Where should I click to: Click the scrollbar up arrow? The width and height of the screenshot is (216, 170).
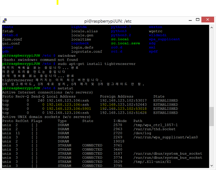pyautogui.click(x=212, y=28)
